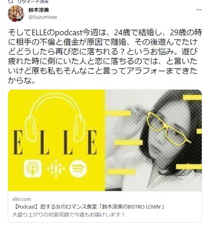Open the elle.com domain link

[x=21, y=199]
